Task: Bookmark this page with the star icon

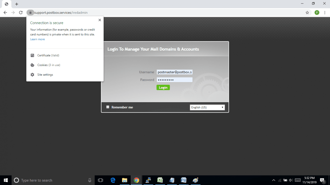Action: [307, 12]
